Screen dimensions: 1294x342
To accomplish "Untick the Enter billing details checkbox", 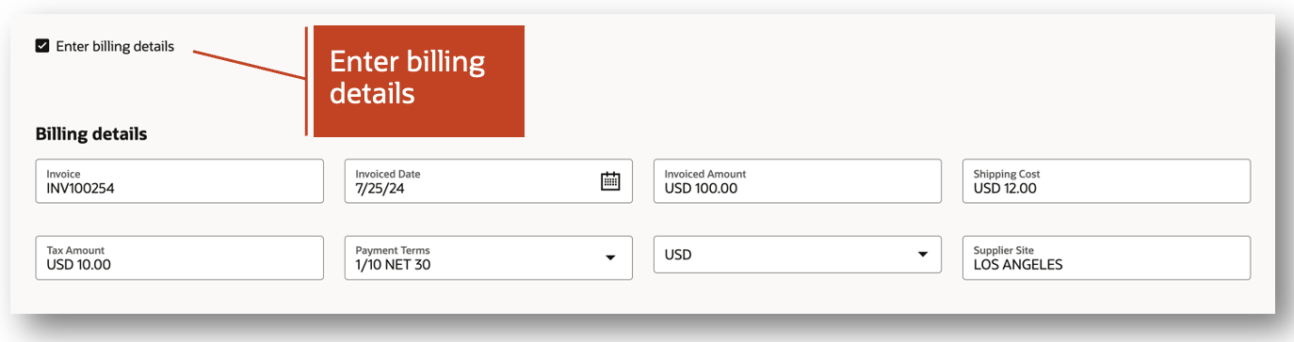I will (x=42, y=46).
